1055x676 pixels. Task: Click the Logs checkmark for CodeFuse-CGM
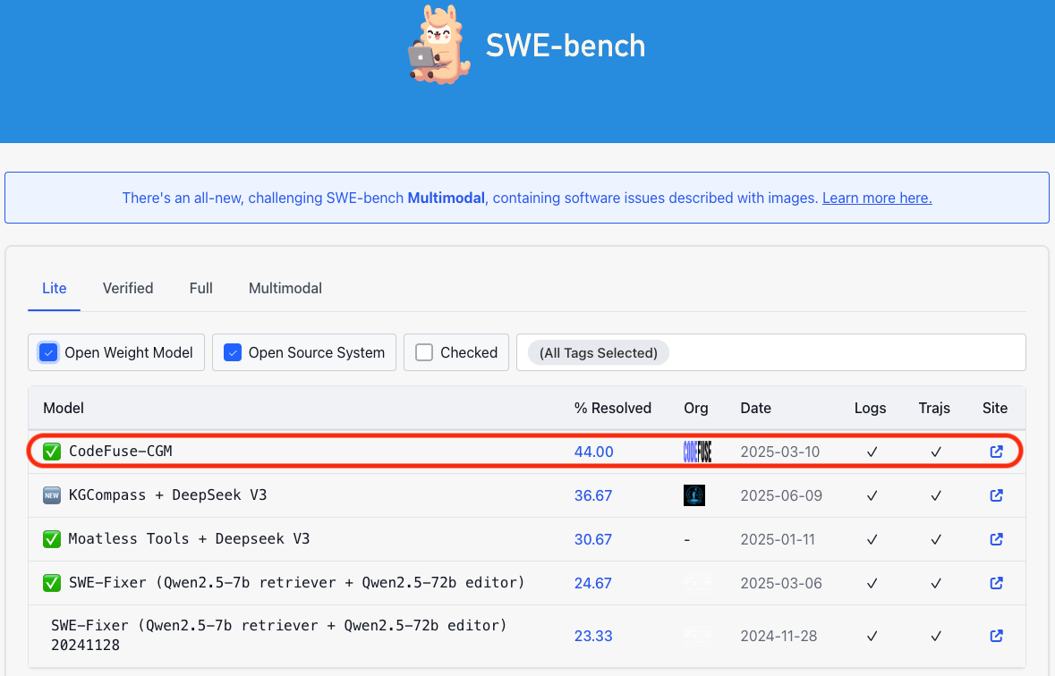[872, 452]
